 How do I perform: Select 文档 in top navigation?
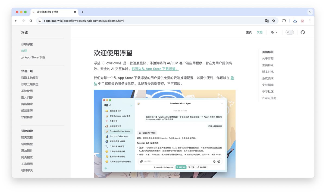click(x=260, y=32)
